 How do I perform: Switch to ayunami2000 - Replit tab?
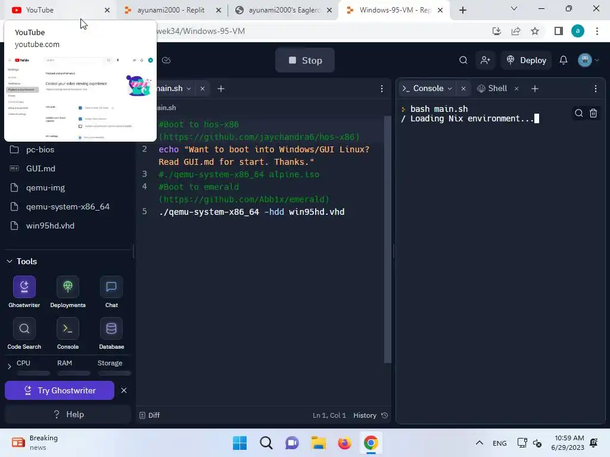(x=171, y=10)
